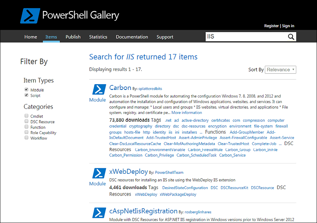Click the compression tag
Screen dimensions: 317x223
coord(254,120)
